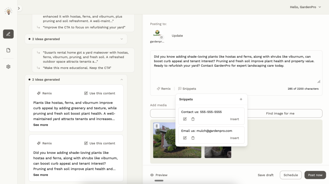Open Snippets menu below the text editor
Image resolution: width=329 pixels, height=184 pixels.
click(x=187, y=89)
